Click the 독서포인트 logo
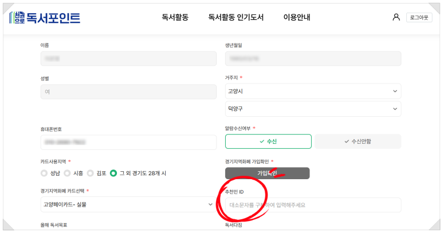The height and width of the screenshot is (233, 443). pyautogui.click(x=45, y=18)
